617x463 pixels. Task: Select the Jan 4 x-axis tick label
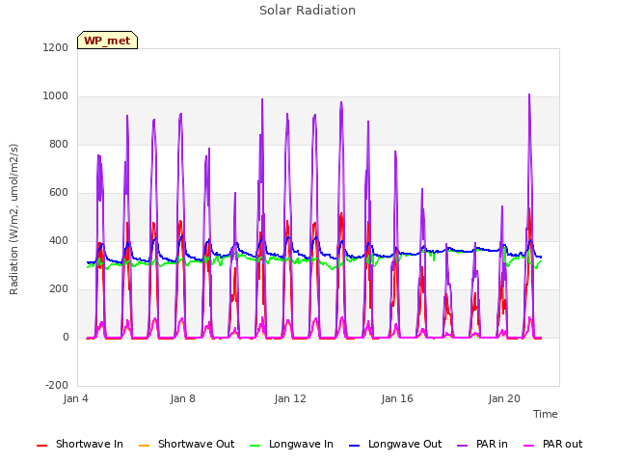pyautogui.click(x=75, y=398)
